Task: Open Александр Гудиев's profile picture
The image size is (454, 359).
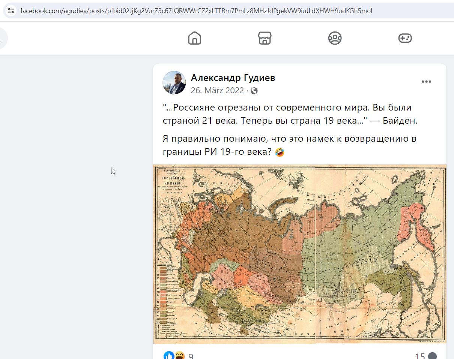Action: (x=174, y=82)
